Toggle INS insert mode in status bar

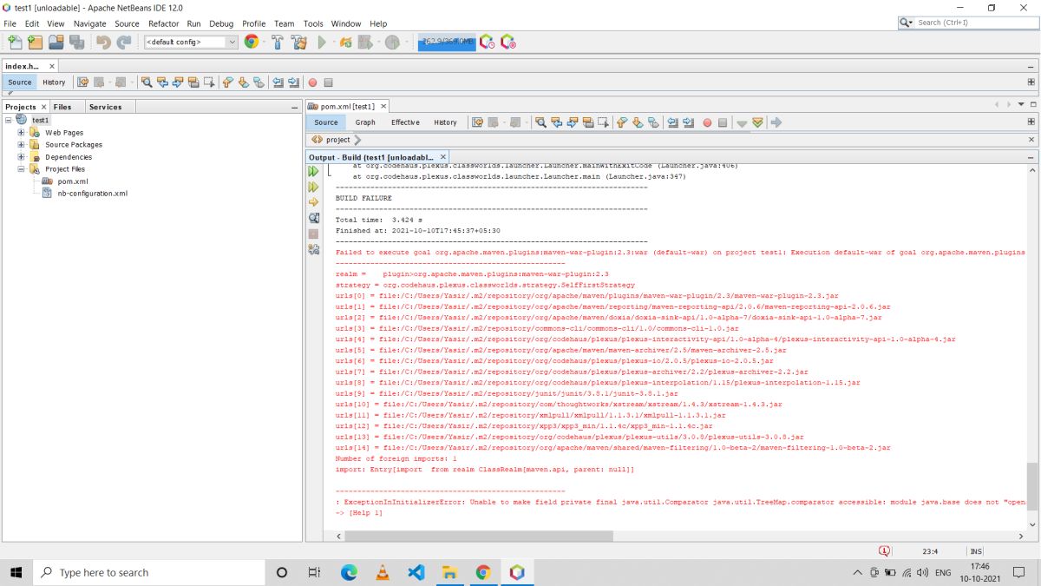(976, 551)
